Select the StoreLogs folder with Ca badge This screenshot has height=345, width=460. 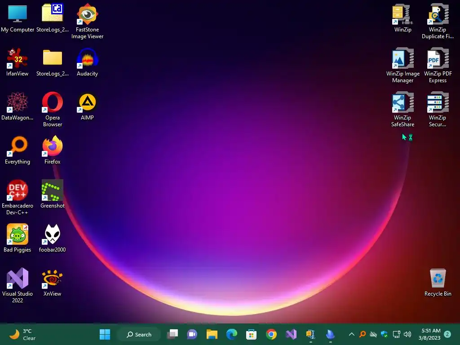pos(52,18)
